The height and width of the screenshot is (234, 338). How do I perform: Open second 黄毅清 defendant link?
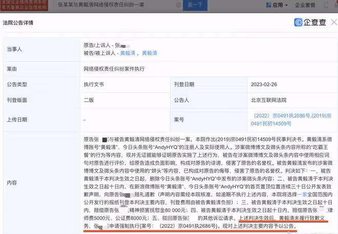click(150, 53)
